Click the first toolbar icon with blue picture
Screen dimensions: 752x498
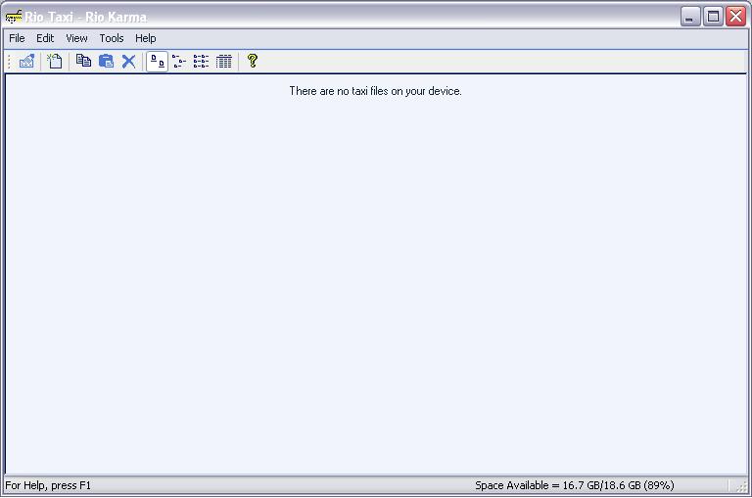click(26, 62)
